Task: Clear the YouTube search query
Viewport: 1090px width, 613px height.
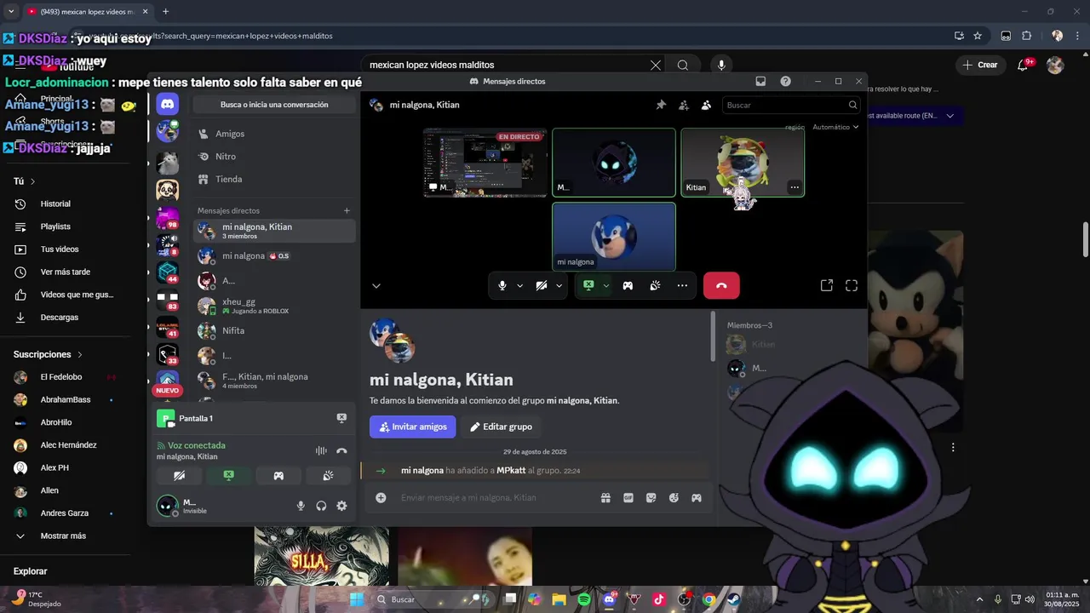Action: pos(656,65)
